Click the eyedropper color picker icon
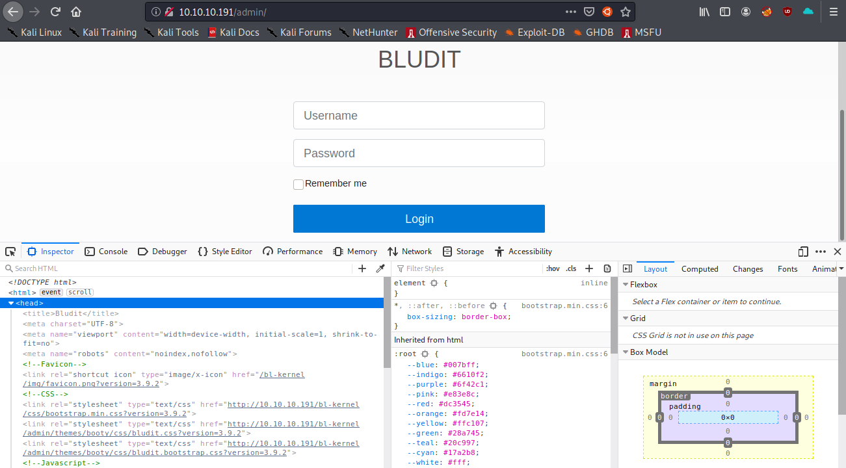This screenshot has height=468, width=846. [x=380, y=268]
